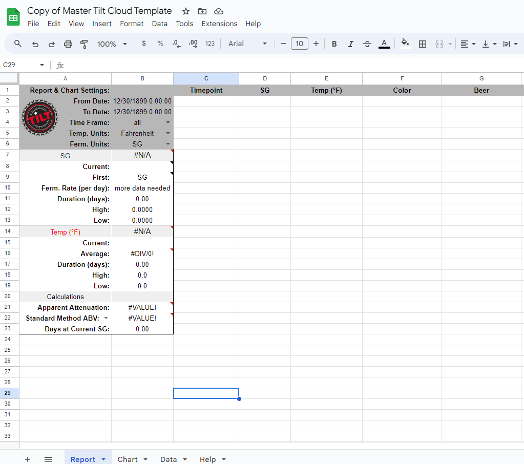Click the undo arrow icon
Image resolution: width=524 pixels, height=464 pixels.
pyautogui.click(x=35, y=44)
